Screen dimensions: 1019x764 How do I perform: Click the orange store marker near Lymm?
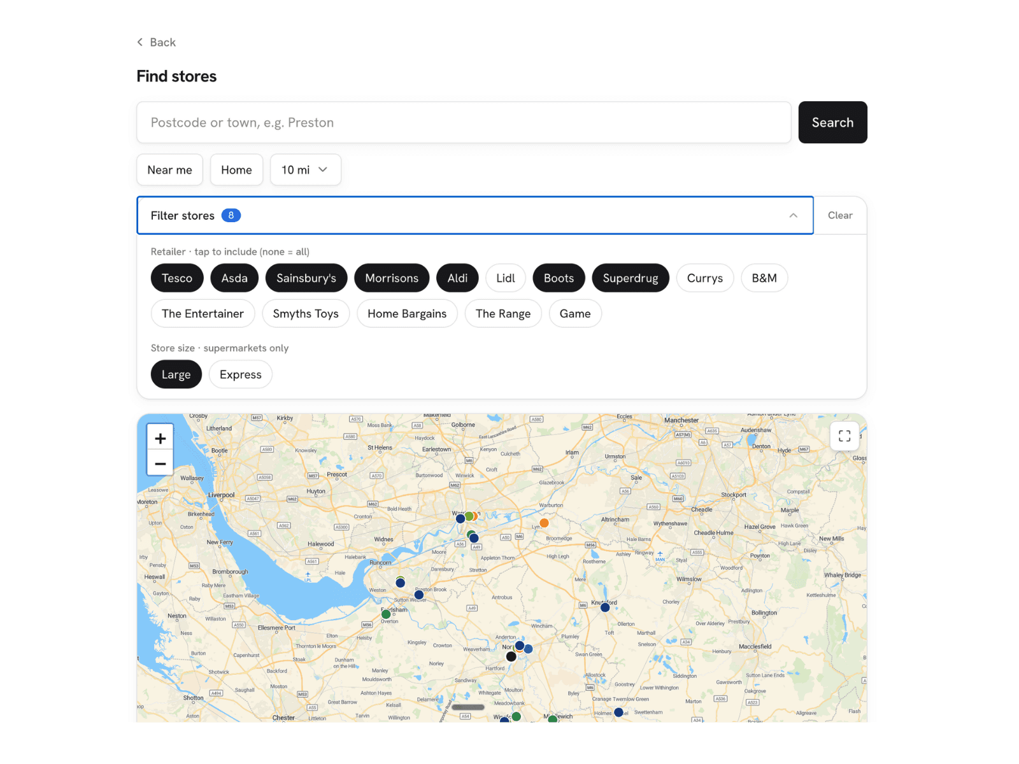click(544, 523)
